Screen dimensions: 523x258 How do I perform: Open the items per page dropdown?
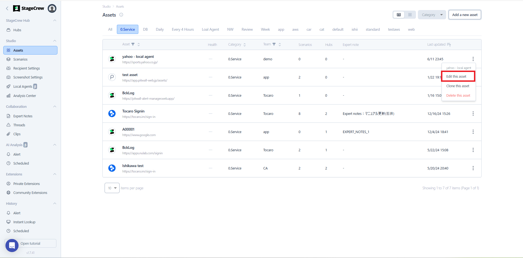[112, 188]
